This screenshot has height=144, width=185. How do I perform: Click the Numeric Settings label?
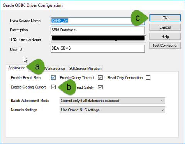[24, 110]
